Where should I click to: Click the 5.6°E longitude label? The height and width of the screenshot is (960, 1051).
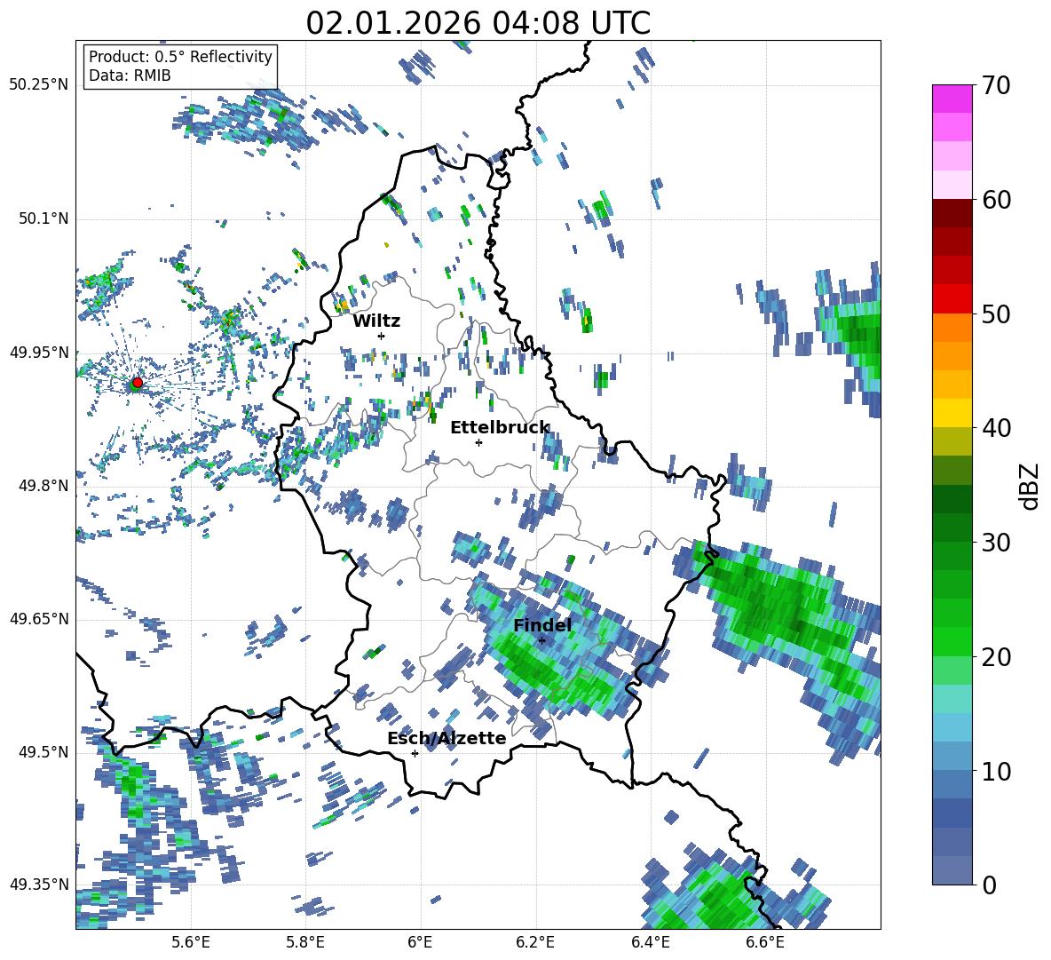click(x=191, y=942)
